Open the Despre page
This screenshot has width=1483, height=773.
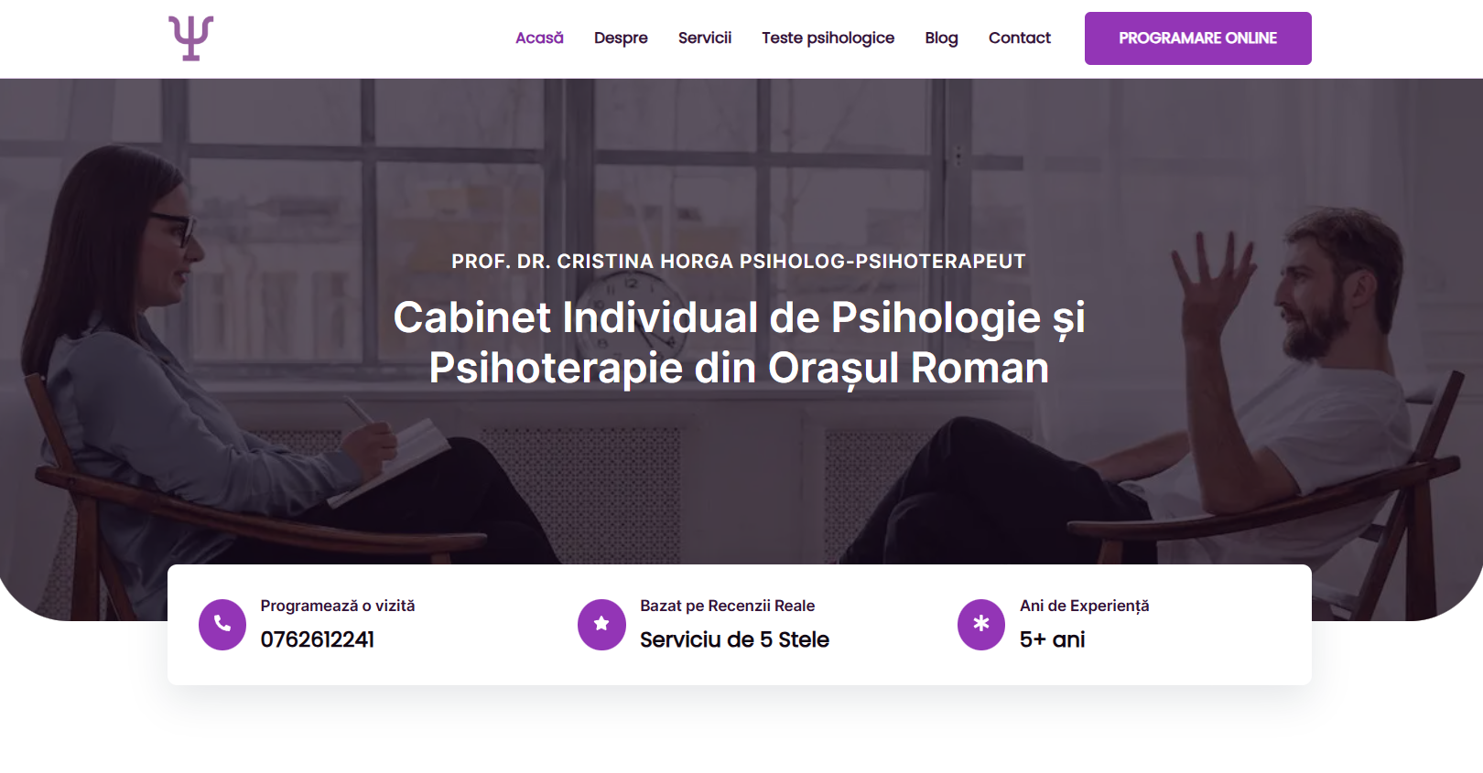click(621, 38)
